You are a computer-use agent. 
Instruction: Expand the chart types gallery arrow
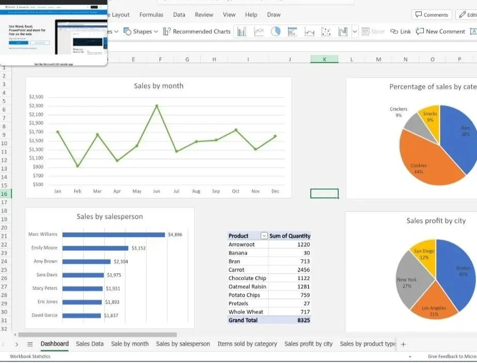click(355, 31)
